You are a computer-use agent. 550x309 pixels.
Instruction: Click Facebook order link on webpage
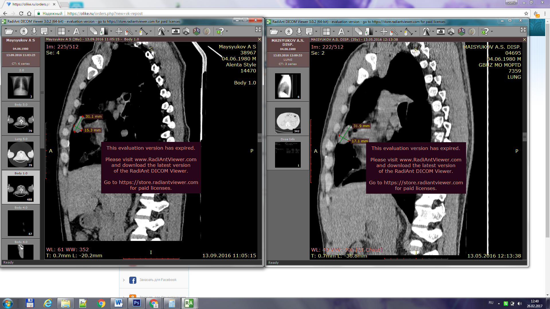(158, 280)
